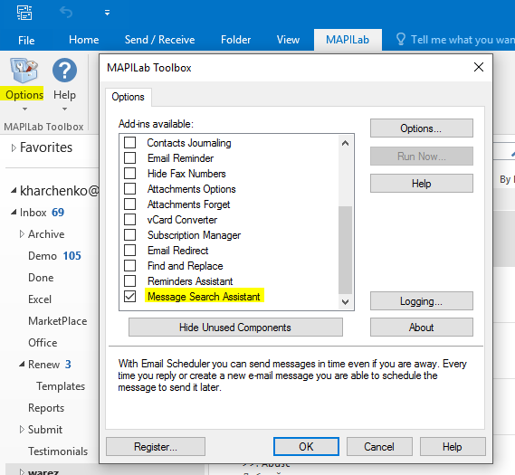Open the Reports folder
This screenshot has width=515, height=475.
tap(46, 408)
